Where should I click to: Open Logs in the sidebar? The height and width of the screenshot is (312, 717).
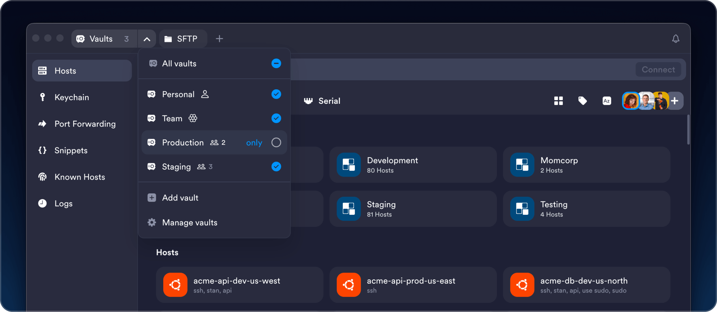click(x=82, y=203)
